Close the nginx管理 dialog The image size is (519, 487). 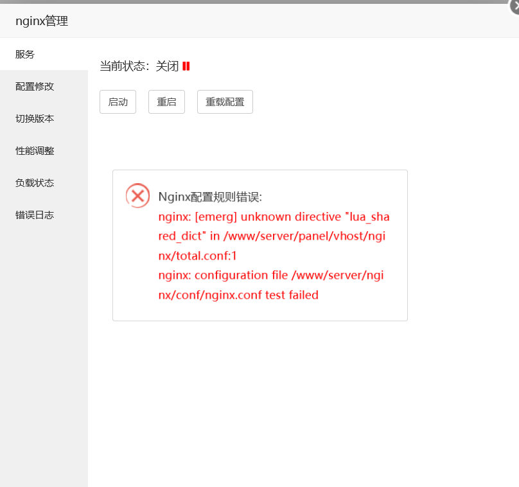(515, 6)
